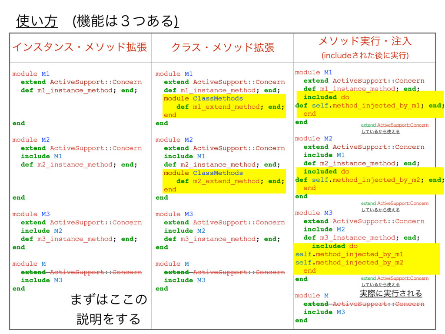Click include M3 below 実際に実行される
Screen dimensions: 445x334
[324, 312]
